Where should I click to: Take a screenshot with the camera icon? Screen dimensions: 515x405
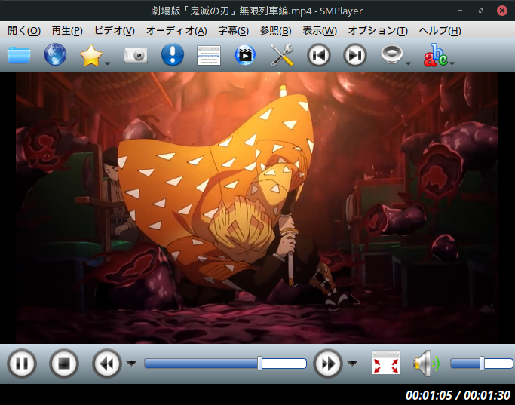click(136, 55)
